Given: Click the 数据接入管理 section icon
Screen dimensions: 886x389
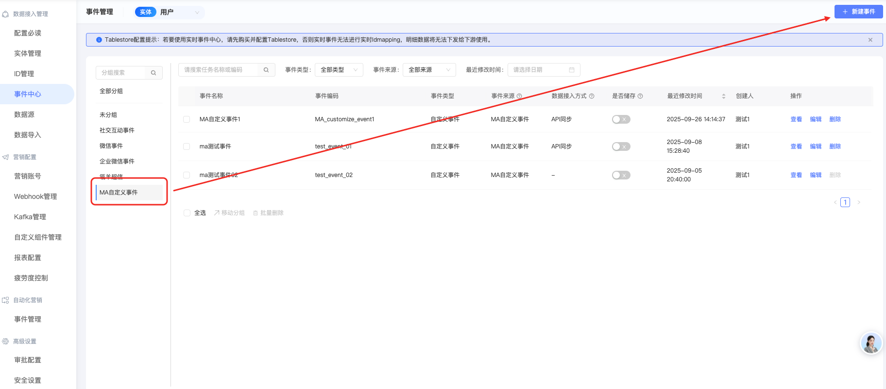Looking at the screenshot, I should [5, 14].
